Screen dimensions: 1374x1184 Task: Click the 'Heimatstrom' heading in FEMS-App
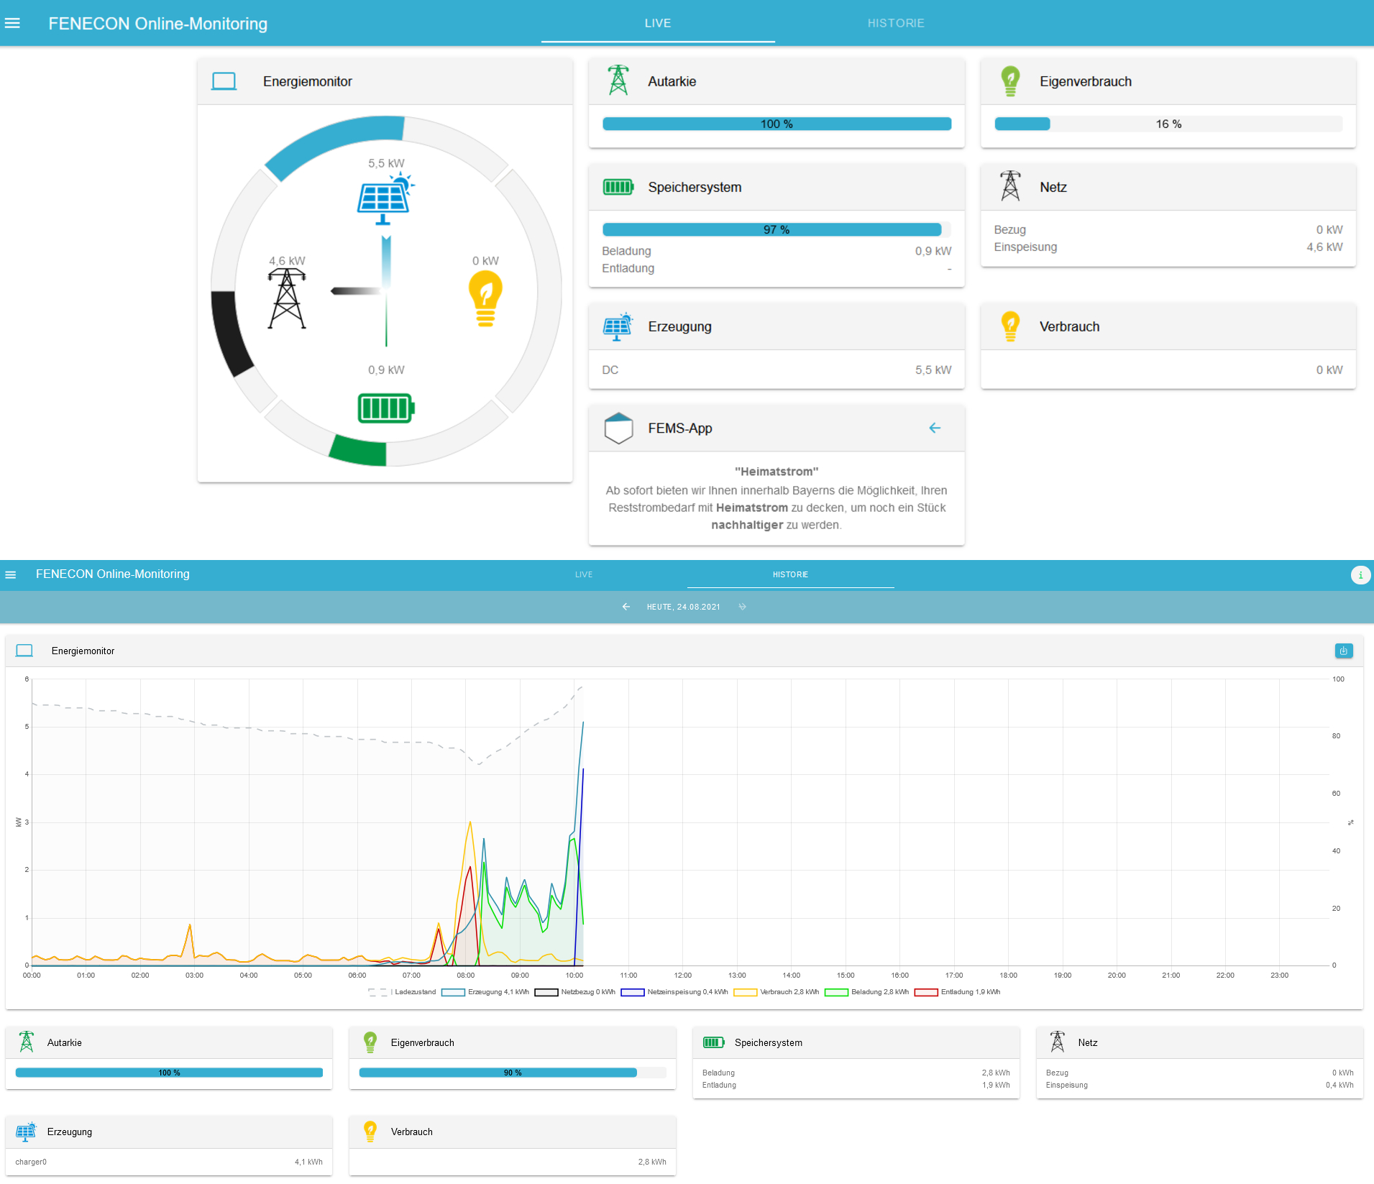click(x=777, y=472)
